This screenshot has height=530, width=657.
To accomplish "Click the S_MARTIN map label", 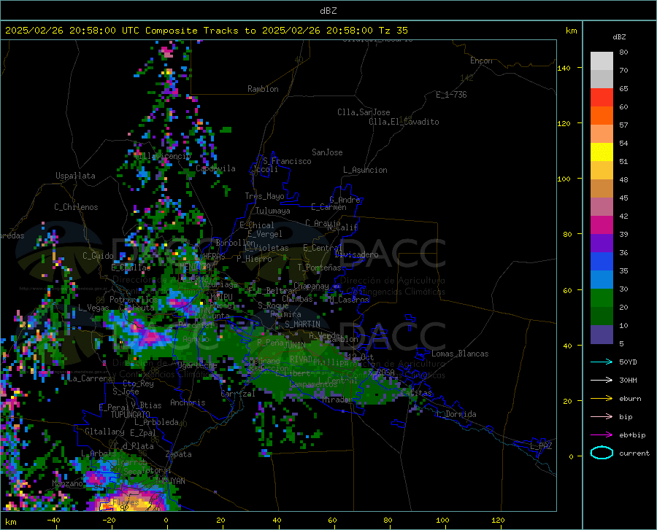I will click(x=302, y=324).
